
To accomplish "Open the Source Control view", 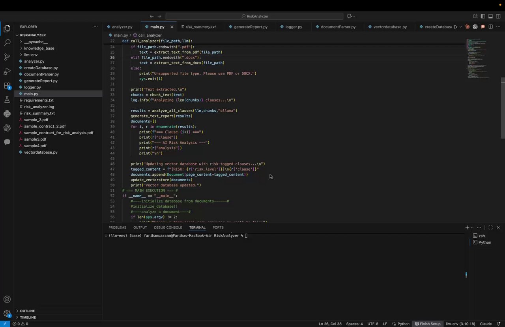I will pyautogui.click(x=7, y=57).
